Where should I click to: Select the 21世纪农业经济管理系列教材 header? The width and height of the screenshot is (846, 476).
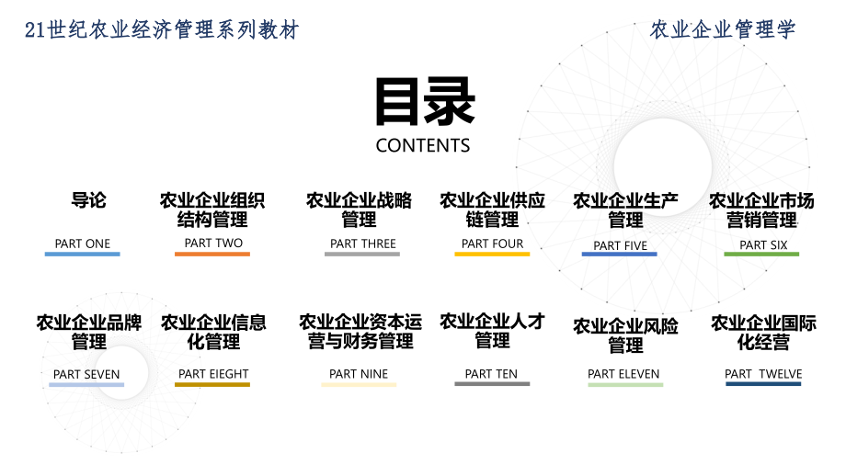[163, 29]
